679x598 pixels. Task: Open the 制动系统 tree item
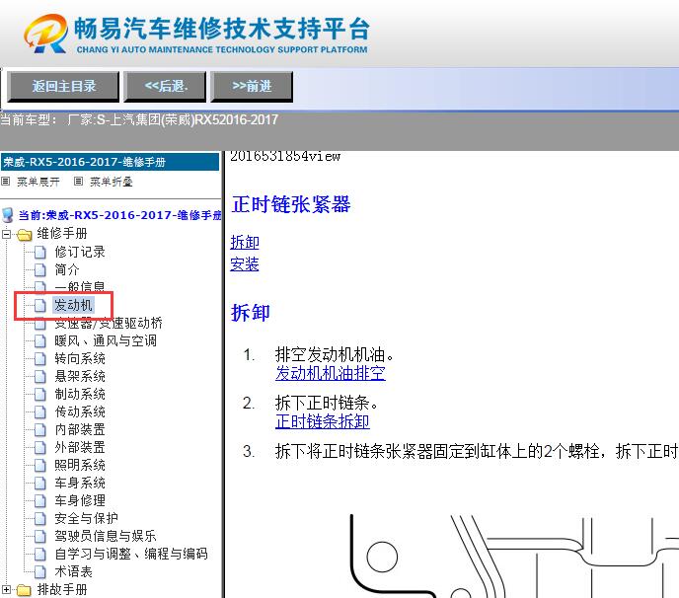80,394
